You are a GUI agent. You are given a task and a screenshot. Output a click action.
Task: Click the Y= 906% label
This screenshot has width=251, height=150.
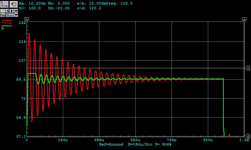pos(163,144)
